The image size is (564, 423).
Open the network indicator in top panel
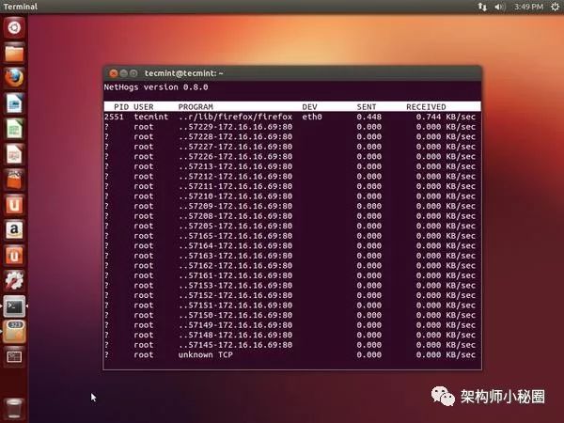pyautogui.click(x=482, y=7)
